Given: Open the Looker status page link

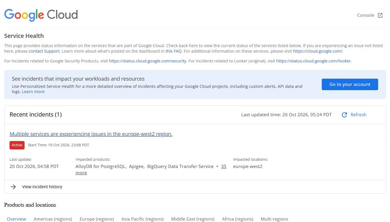Looking at the screenshot, I should point(314,61).
